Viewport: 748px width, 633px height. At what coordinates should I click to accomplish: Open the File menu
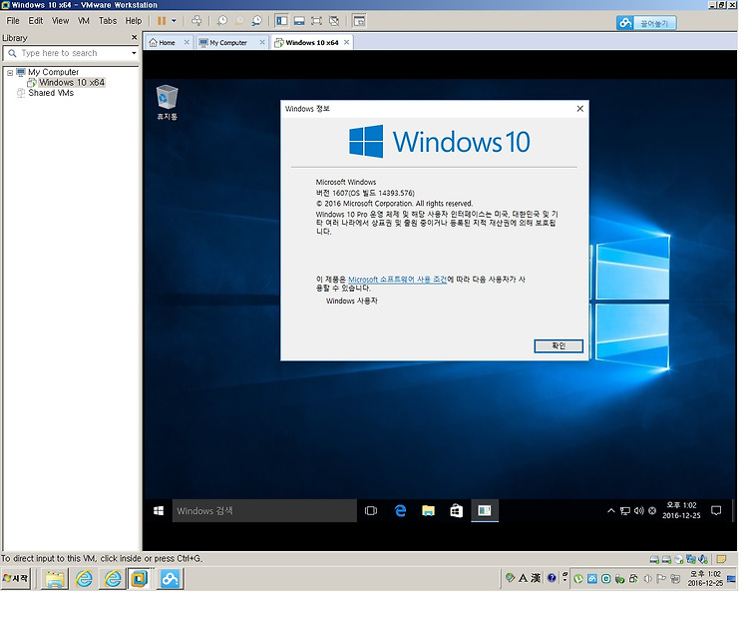click(x=13, y=21)
